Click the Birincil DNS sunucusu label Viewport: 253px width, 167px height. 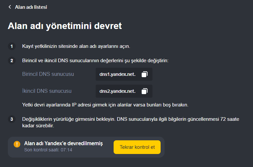tap(48, 74)
